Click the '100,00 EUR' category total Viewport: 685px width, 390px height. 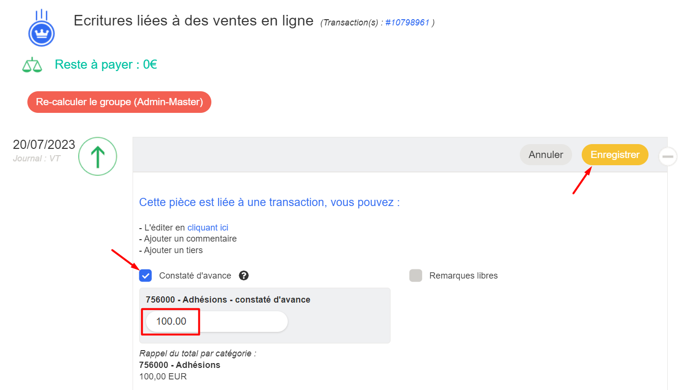(x=163, y=377)
